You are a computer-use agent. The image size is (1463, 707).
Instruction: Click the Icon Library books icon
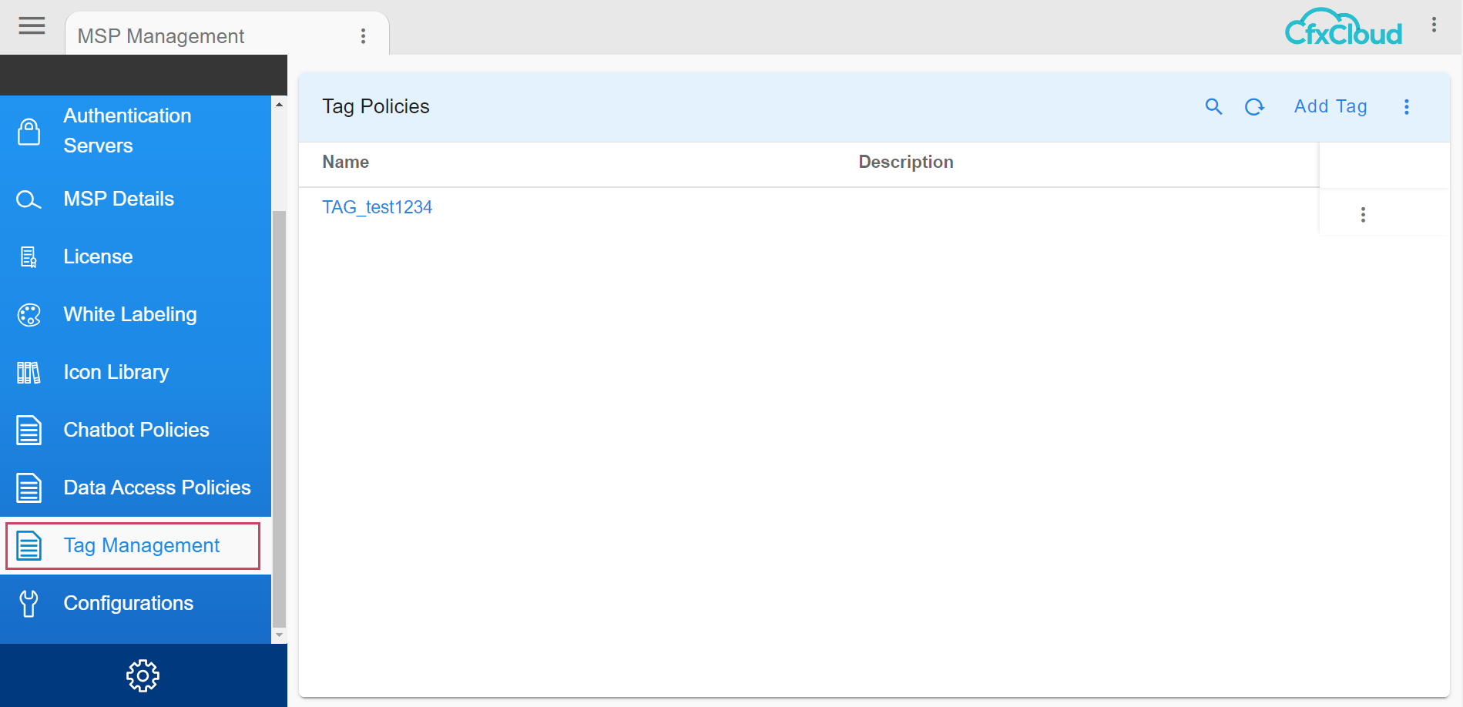click(29, 372)
